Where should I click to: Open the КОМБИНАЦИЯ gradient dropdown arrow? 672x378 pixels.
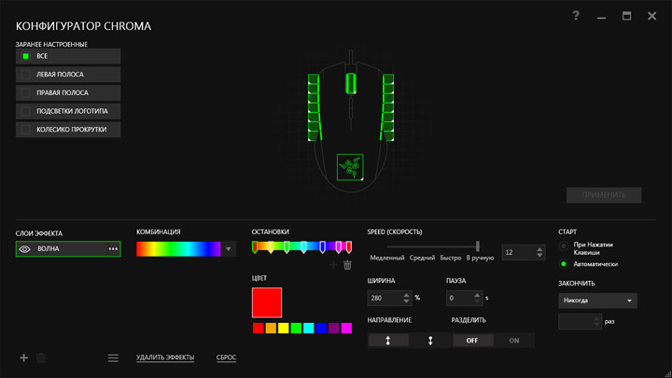229,249
